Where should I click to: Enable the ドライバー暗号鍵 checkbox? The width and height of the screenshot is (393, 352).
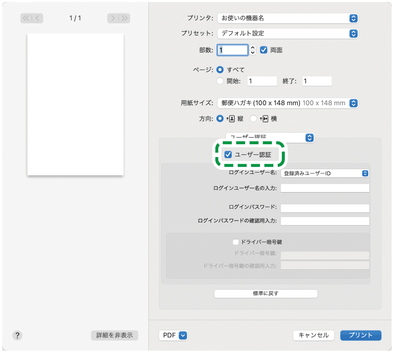point(236,242)
